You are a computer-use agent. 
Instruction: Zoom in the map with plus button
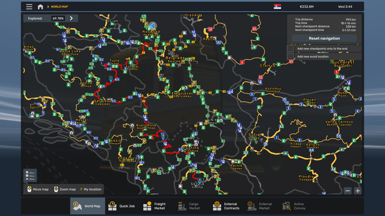click(358, 191)
